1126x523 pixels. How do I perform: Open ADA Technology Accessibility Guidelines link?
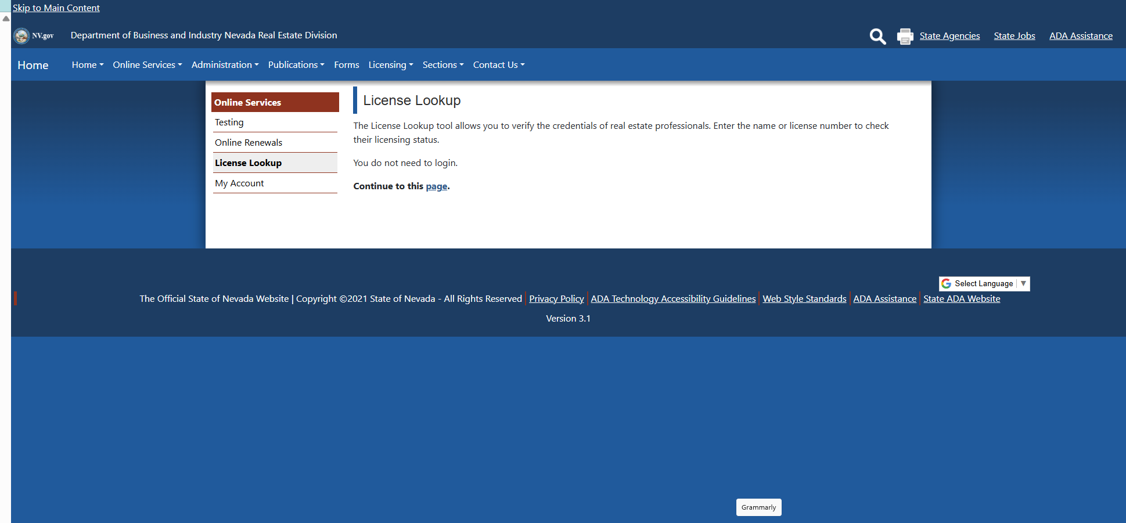(x=673, y=299)
